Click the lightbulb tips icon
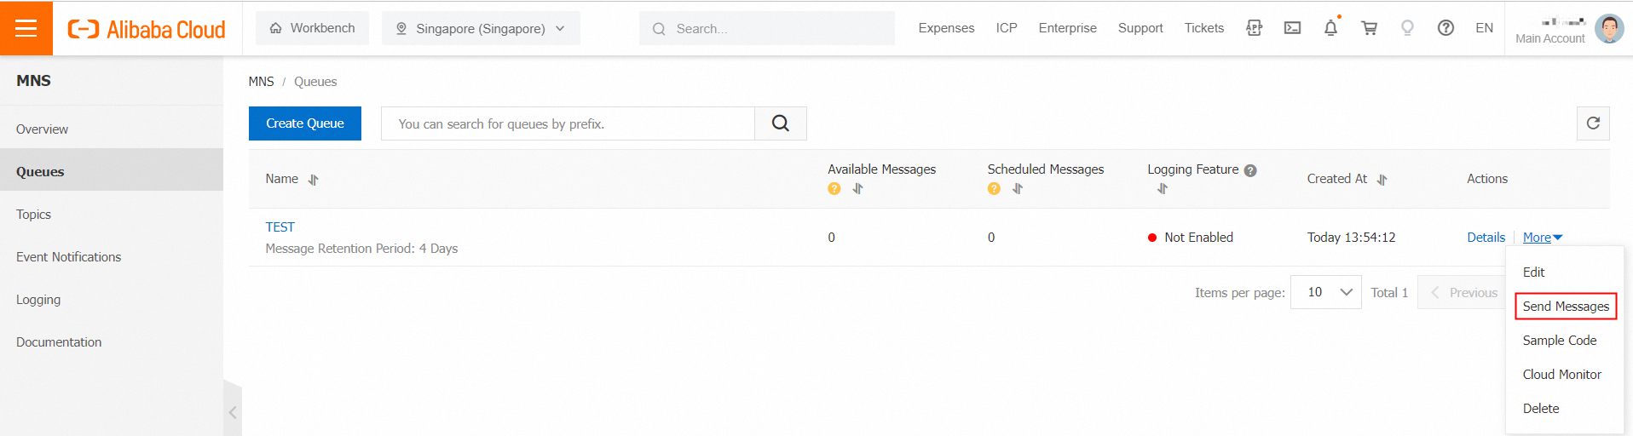The width and height of the screenshot is (1633, 436). 1407,28
